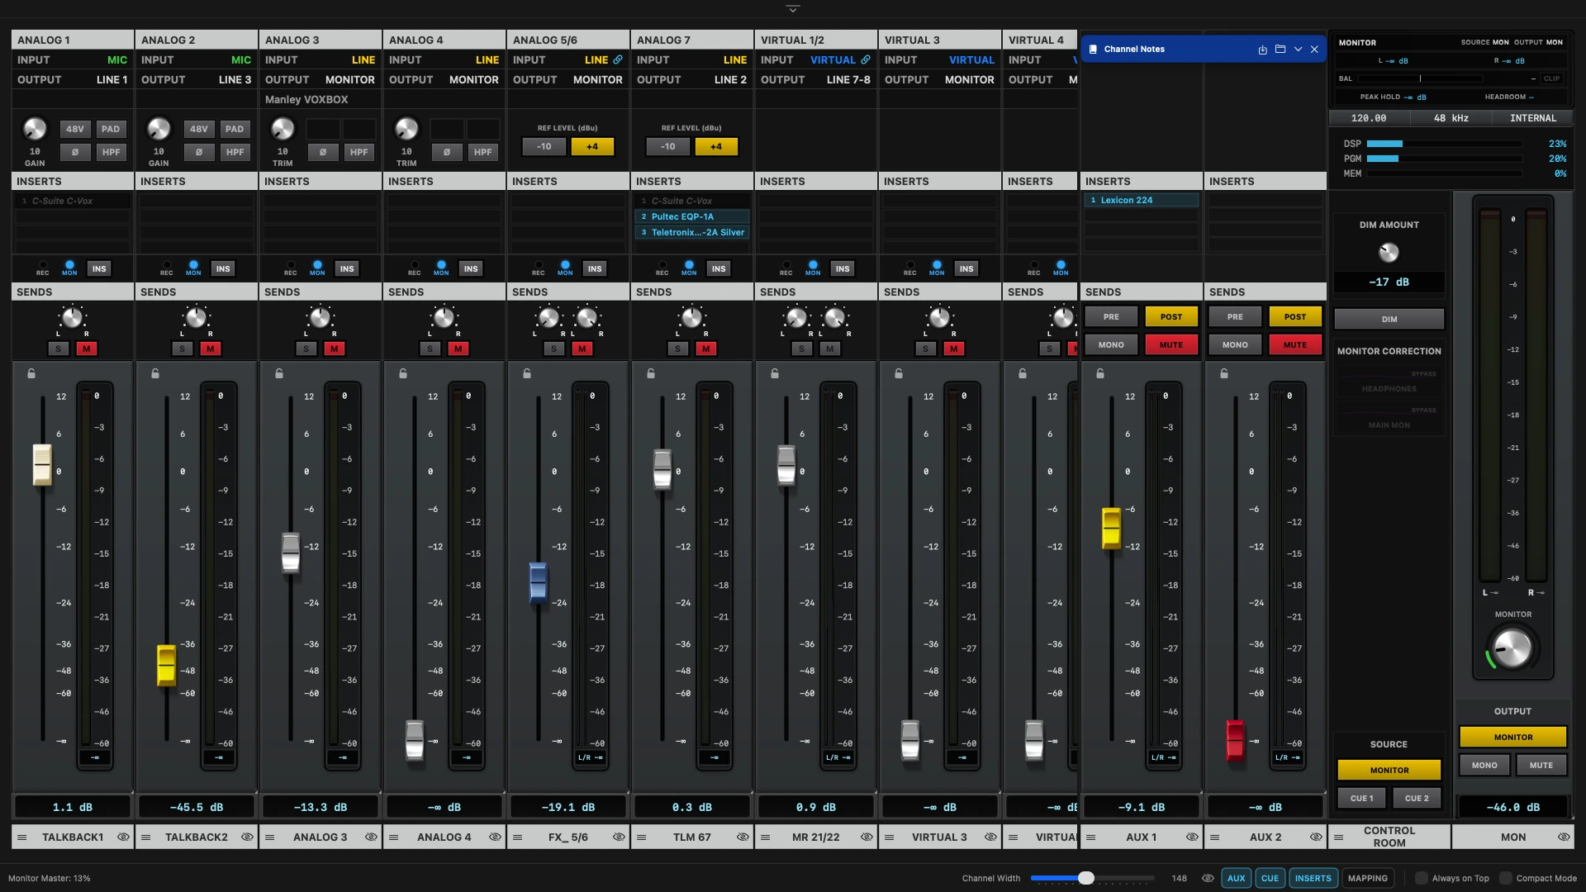1586x892 pixels.
Task: Collapse the top panel using the top-center chevron
Action: click(x=793, y=9)
